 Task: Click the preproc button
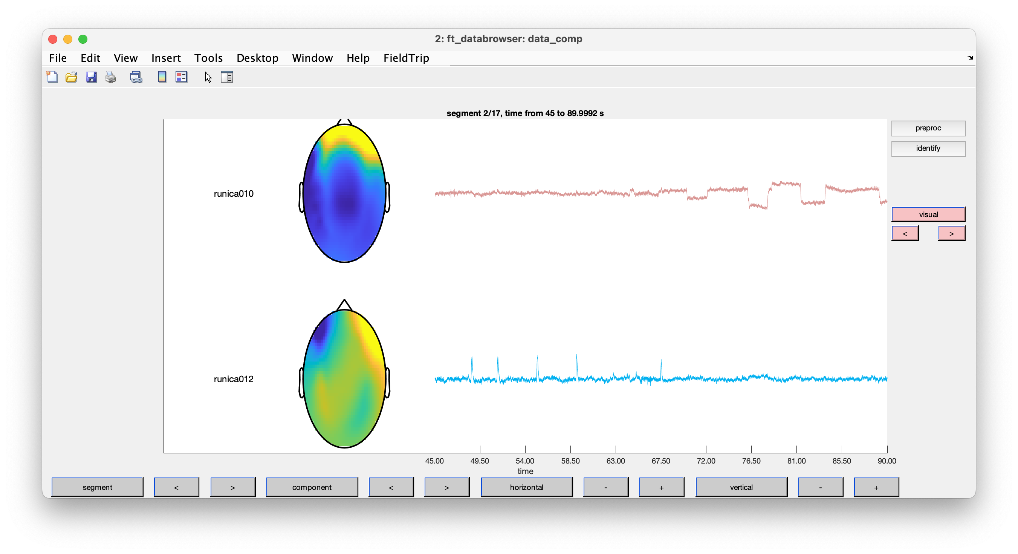[928, 128]
